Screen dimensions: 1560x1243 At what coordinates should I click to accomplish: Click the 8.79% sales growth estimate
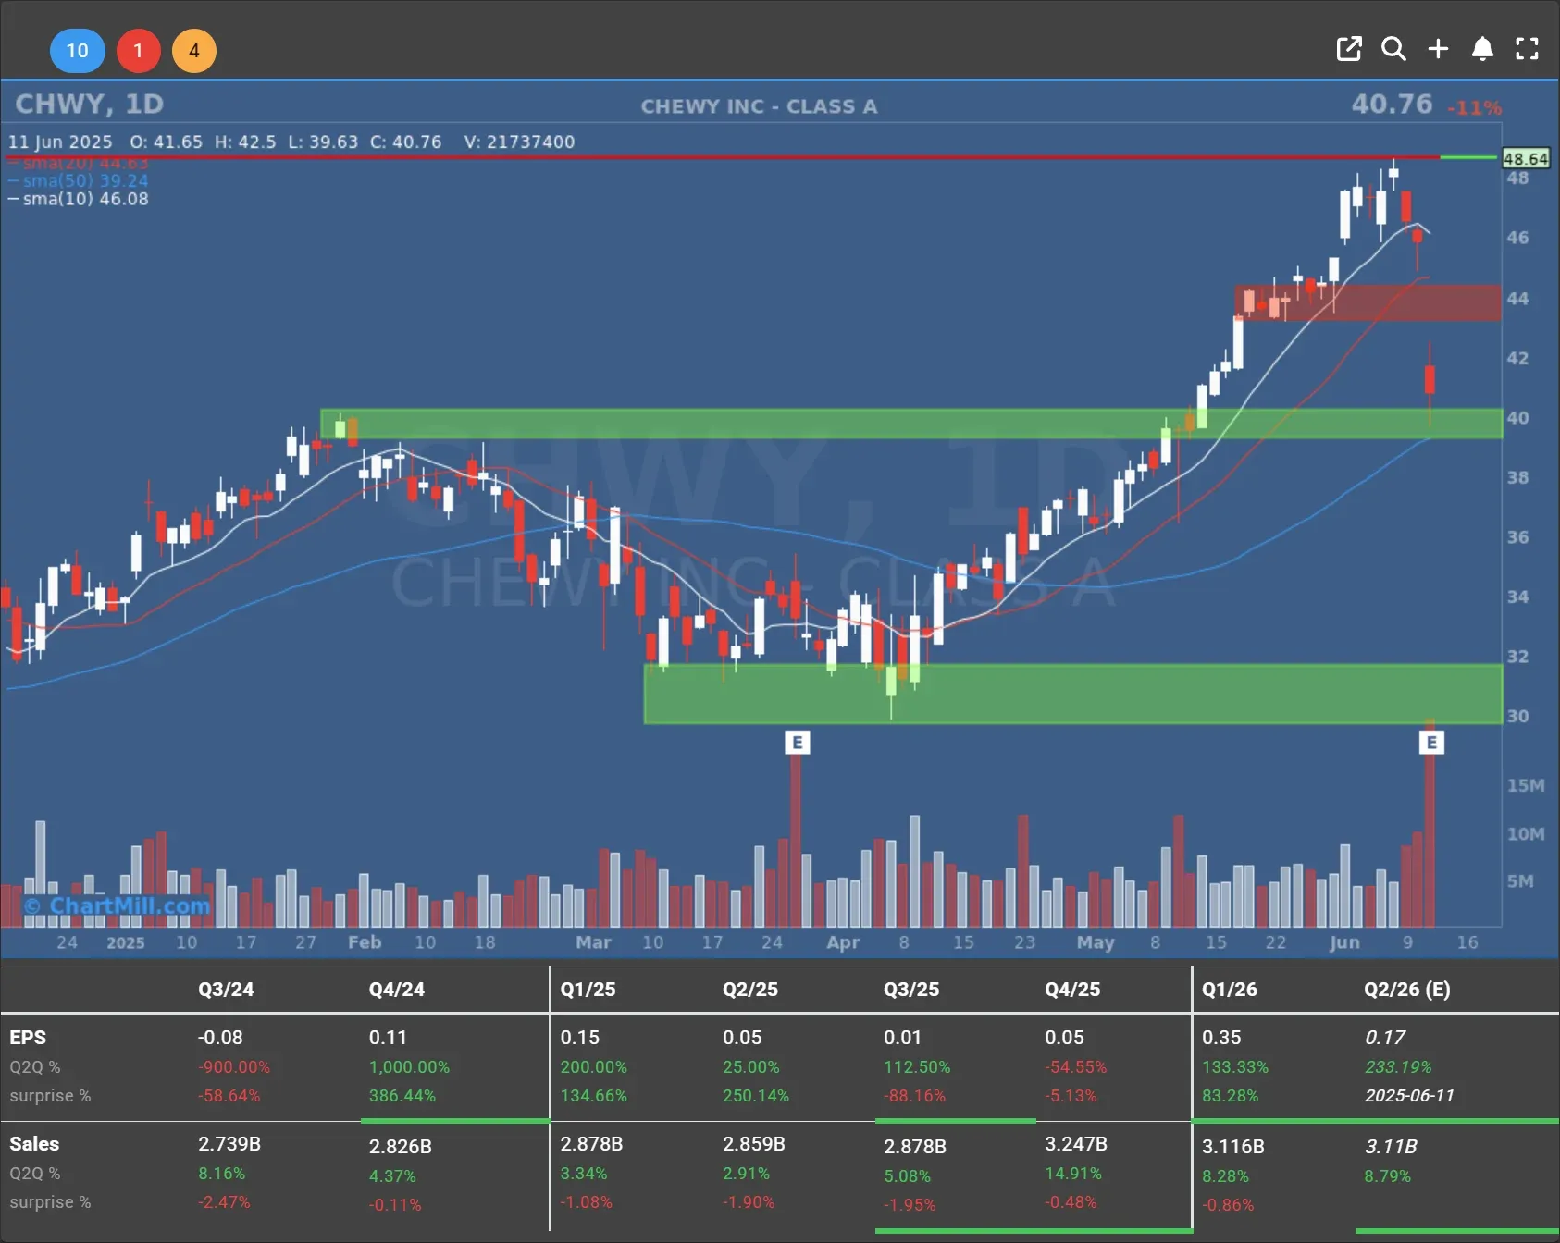(1388, 1176)
